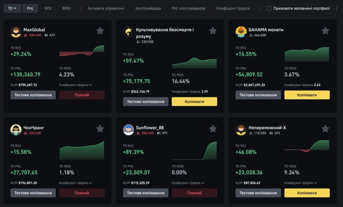Select Коефіцієнт Шарпа sort option
The image size is (343, 207).
pos(233,8)
